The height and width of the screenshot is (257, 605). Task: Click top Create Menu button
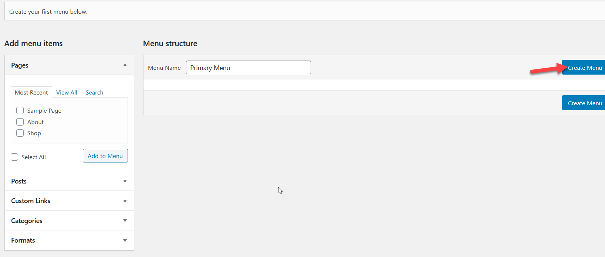(x=584, y=68)
